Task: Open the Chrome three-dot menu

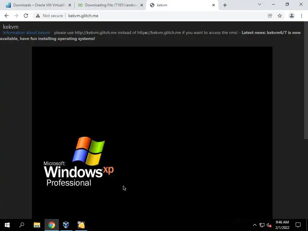Action: click(x=301, y=16)
